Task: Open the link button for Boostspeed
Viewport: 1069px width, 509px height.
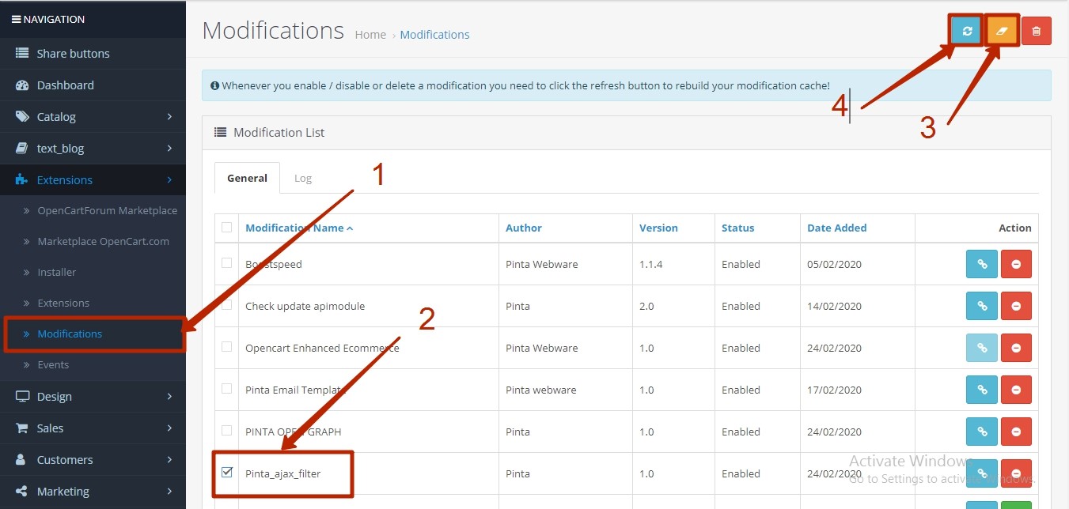Action: pos(982,264)
